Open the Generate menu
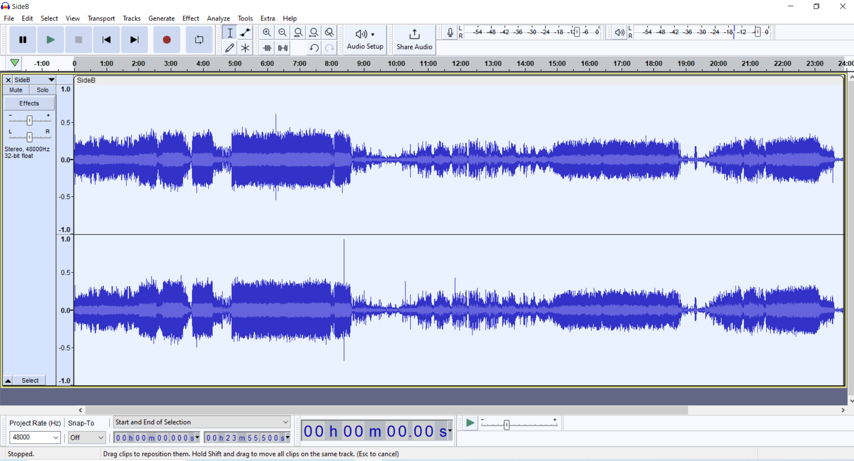The width and height of the screenshot is (854, 461). [x=162, y=18]
